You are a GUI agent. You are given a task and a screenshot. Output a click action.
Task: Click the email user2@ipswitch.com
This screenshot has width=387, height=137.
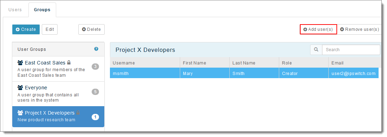353,73
